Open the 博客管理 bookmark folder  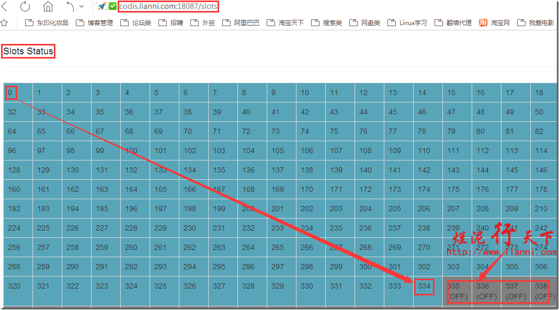[94, 23]
